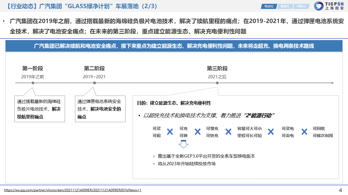Select the 解决续航里程痛点 callout box
Screen dimensions: 348x195
(x=39, y=109)
